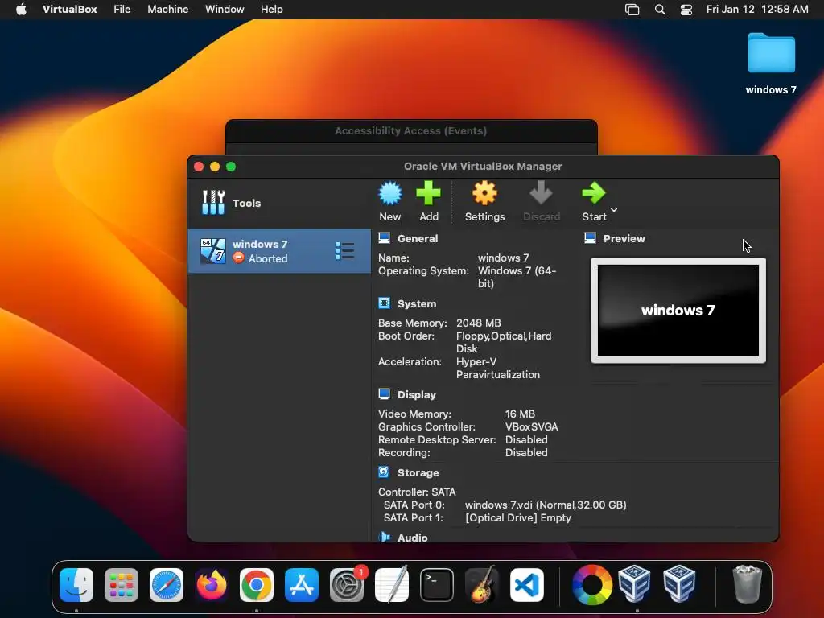Launch Firefox from the Dock
824x618 pixels.
(x=212, y=584)
